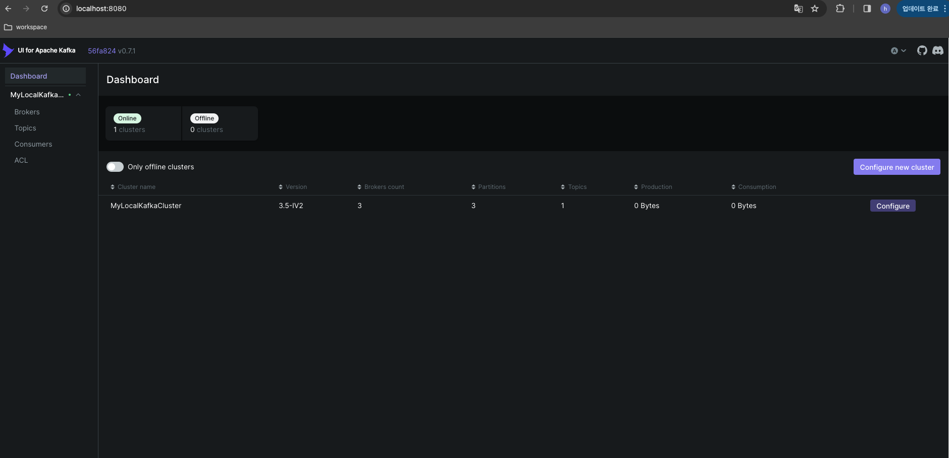Open the browser three-dot menu

click(944, 9)
